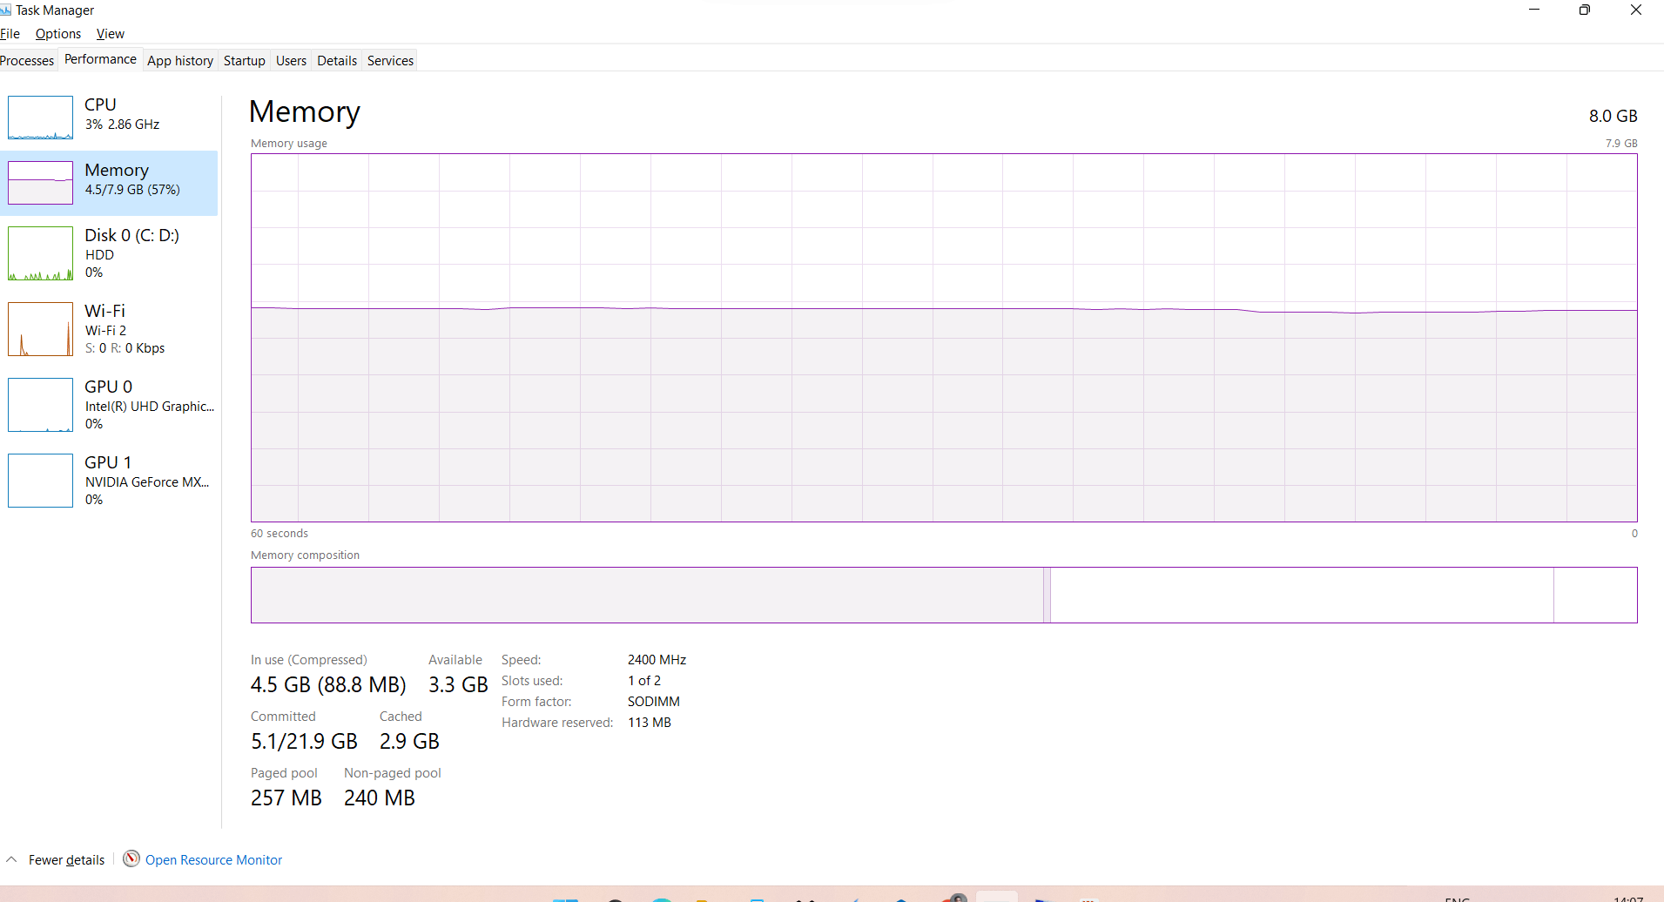Click the Memory composition label

pyautogui.click(x=305, y=555)
